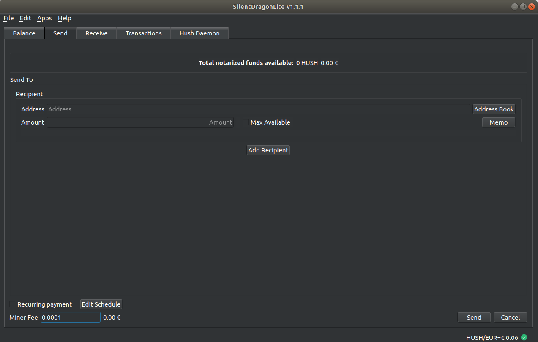Click the Miner Fee field
Image resolution: width=538 pixels, height=342 pixels.
click(x=71, y=318)
